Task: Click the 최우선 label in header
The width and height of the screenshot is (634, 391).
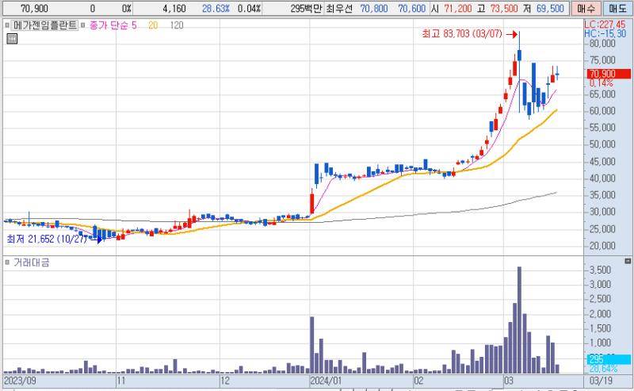Action: point(339,9)
